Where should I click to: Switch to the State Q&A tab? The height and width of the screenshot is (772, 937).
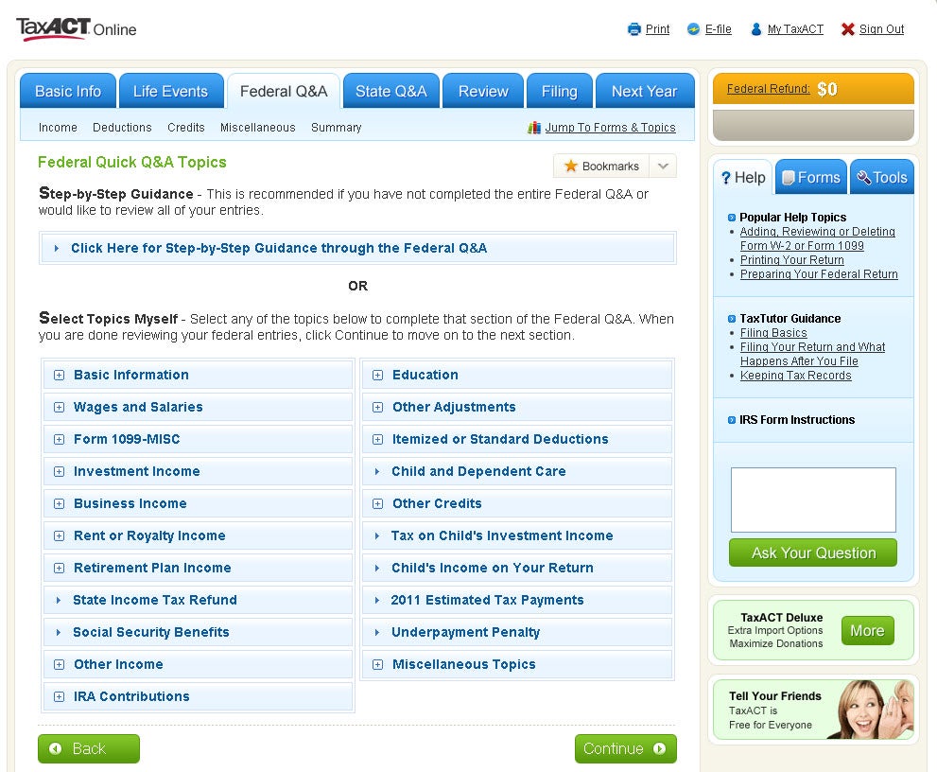tap(391, 91)
